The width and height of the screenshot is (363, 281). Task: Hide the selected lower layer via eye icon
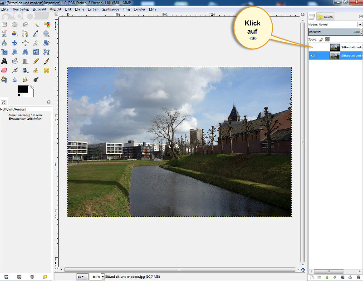pos(313,55)
